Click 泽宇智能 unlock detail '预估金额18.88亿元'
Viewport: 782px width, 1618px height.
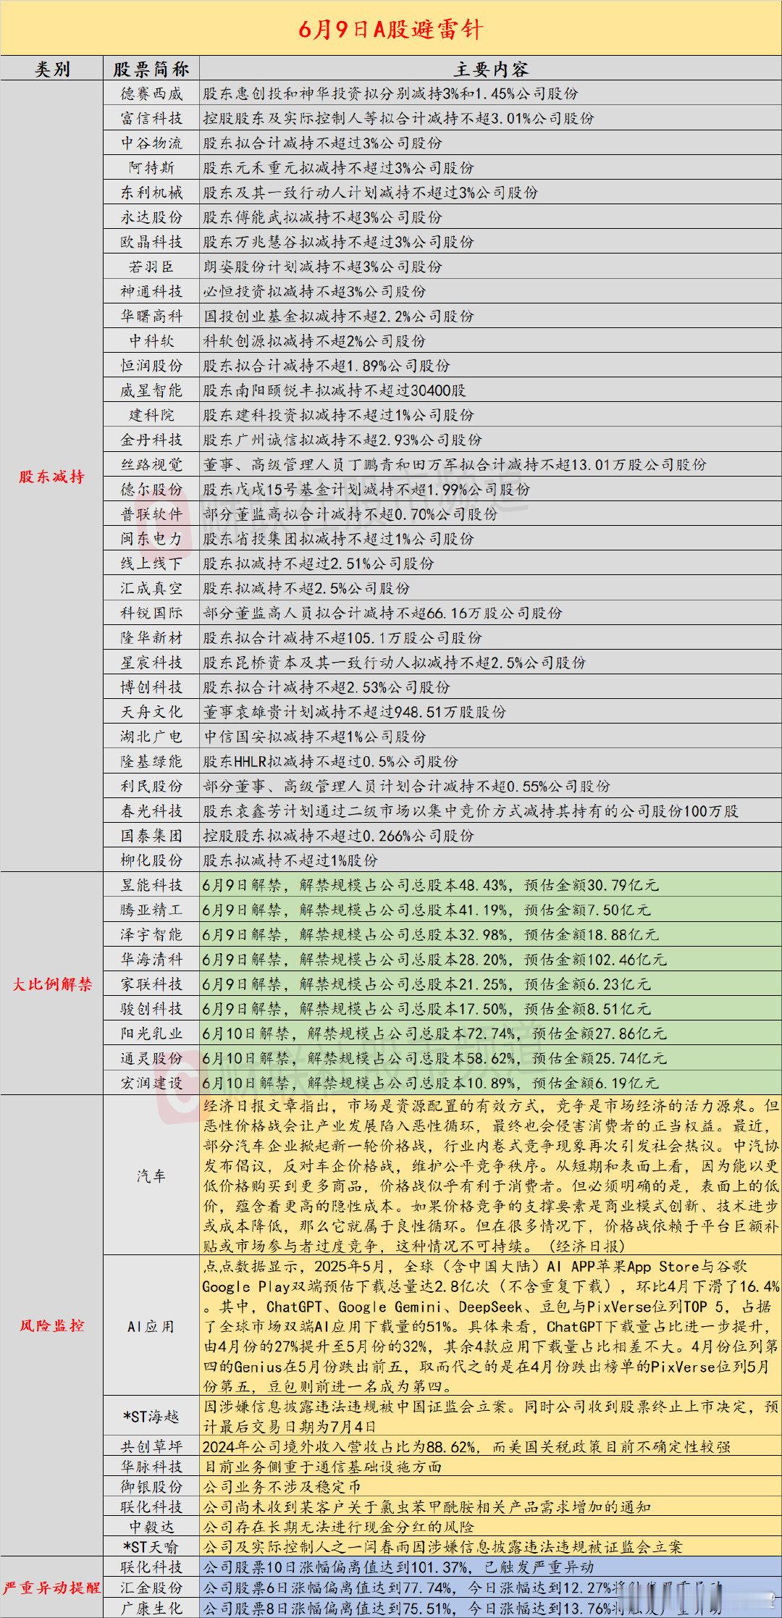(591, 934)
